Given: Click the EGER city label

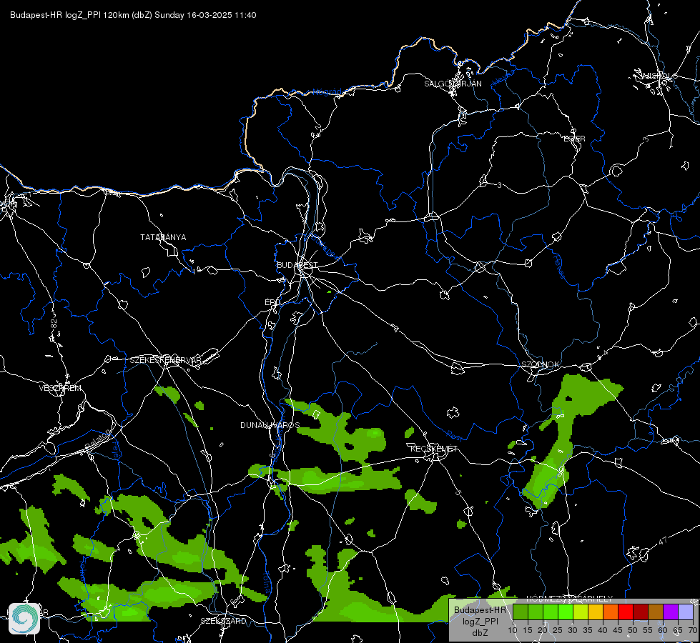Looking at the screenshot, I should click(575, 139).
